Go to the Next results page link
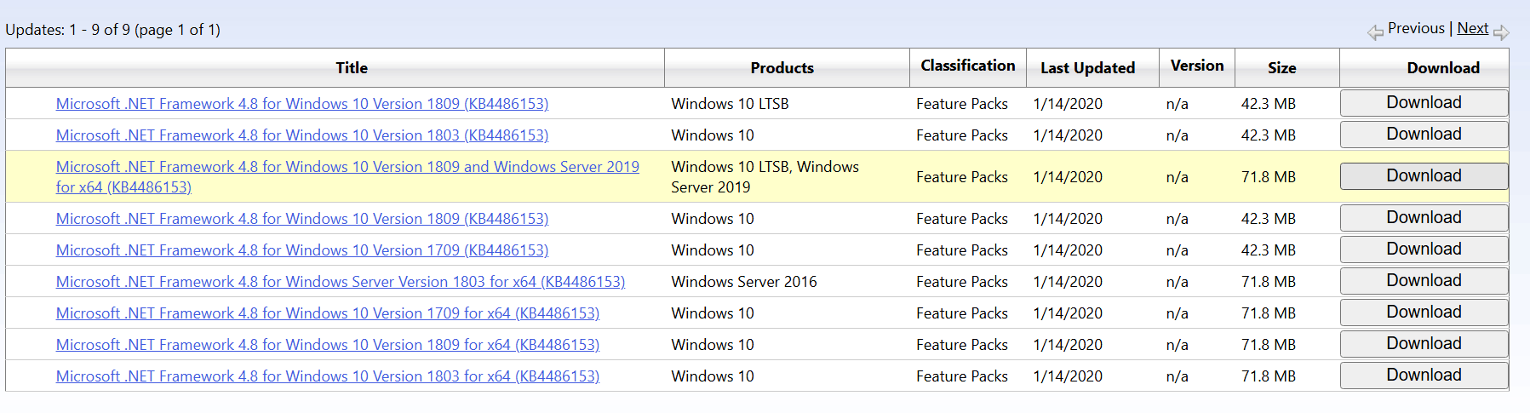 click(x=1472, y=28)
